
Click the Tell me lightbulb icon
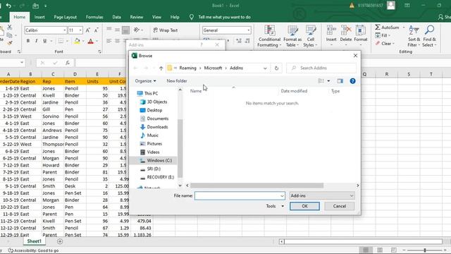[x=192, y=17]
